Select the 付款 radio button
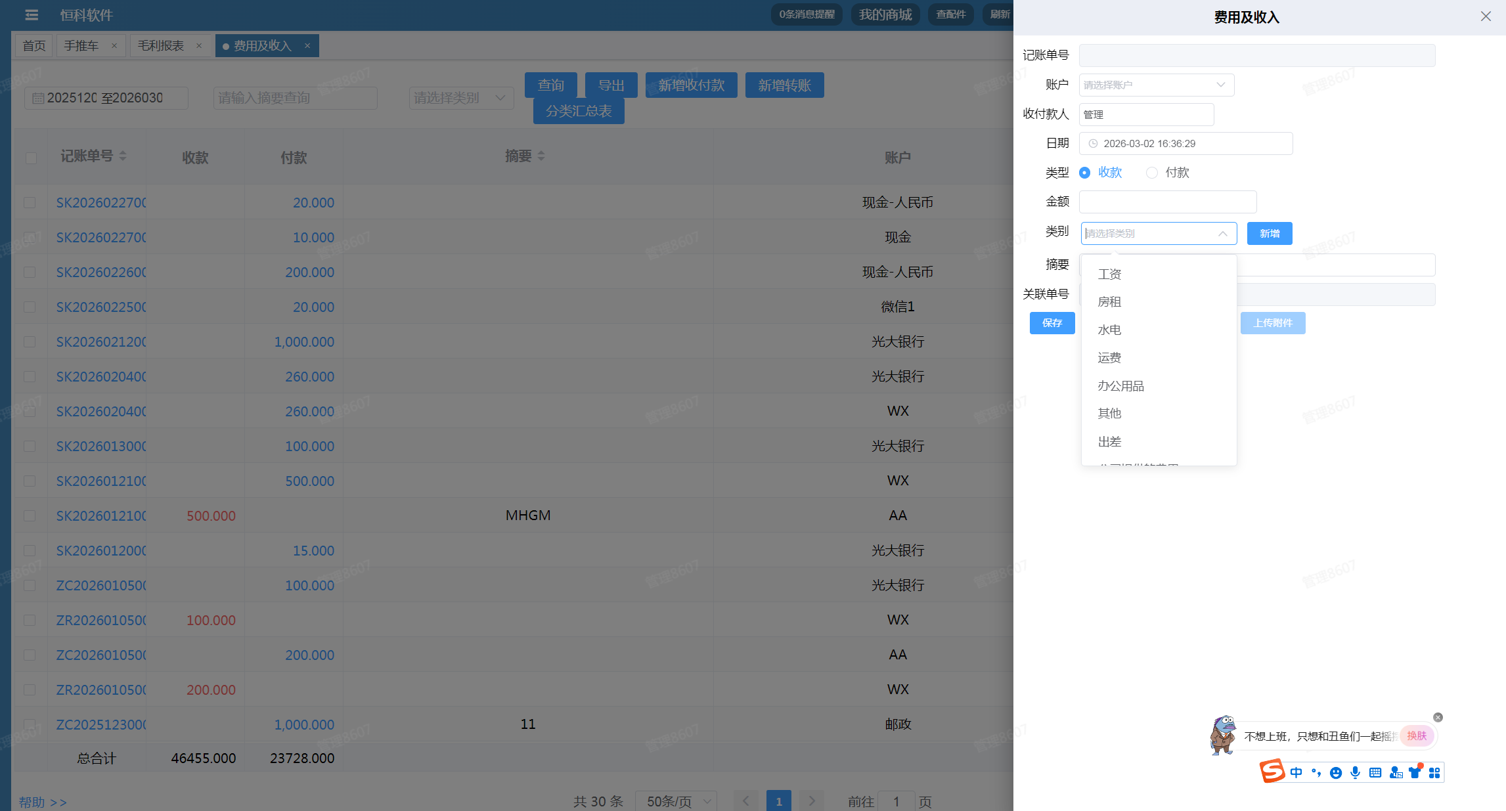The image size is (1506, 811). click(1152, 173)
